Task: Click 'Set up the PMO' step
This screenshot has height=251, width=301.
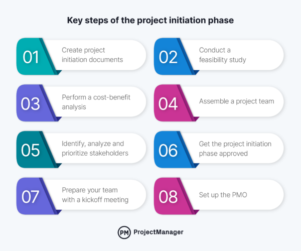Action: [223, 196]
